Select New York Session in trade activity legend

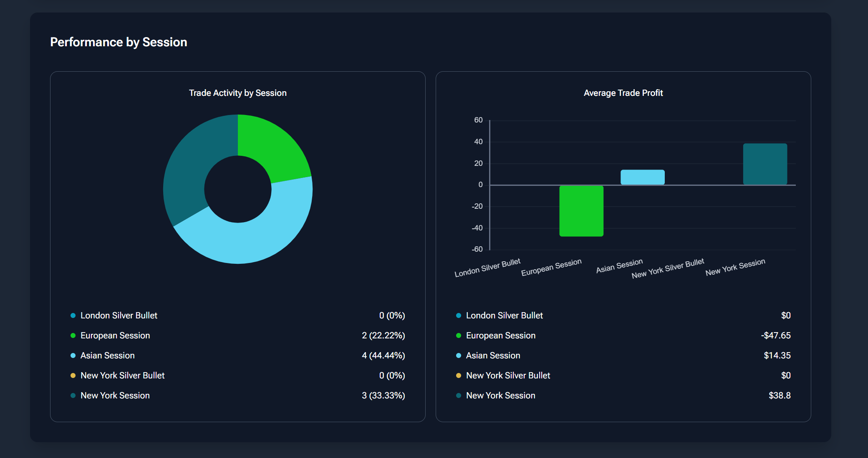point(115,395)
